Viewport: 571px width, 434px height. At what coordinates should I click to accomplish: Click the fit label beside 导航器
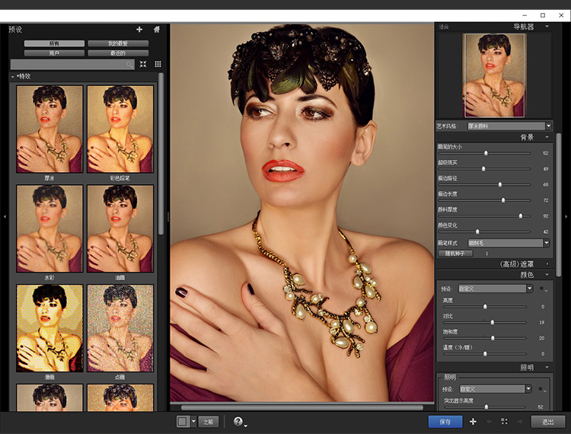coord(444,27)
